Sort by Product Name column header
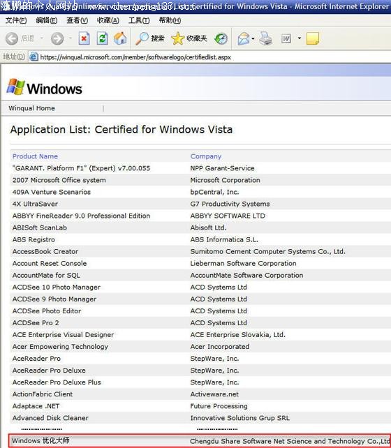Viewport: 391px width, 448px height. (x=35, y=156)
